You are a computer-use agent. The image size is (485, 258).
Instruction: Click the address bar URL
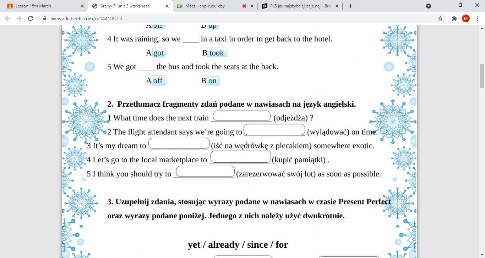(86, 18)
